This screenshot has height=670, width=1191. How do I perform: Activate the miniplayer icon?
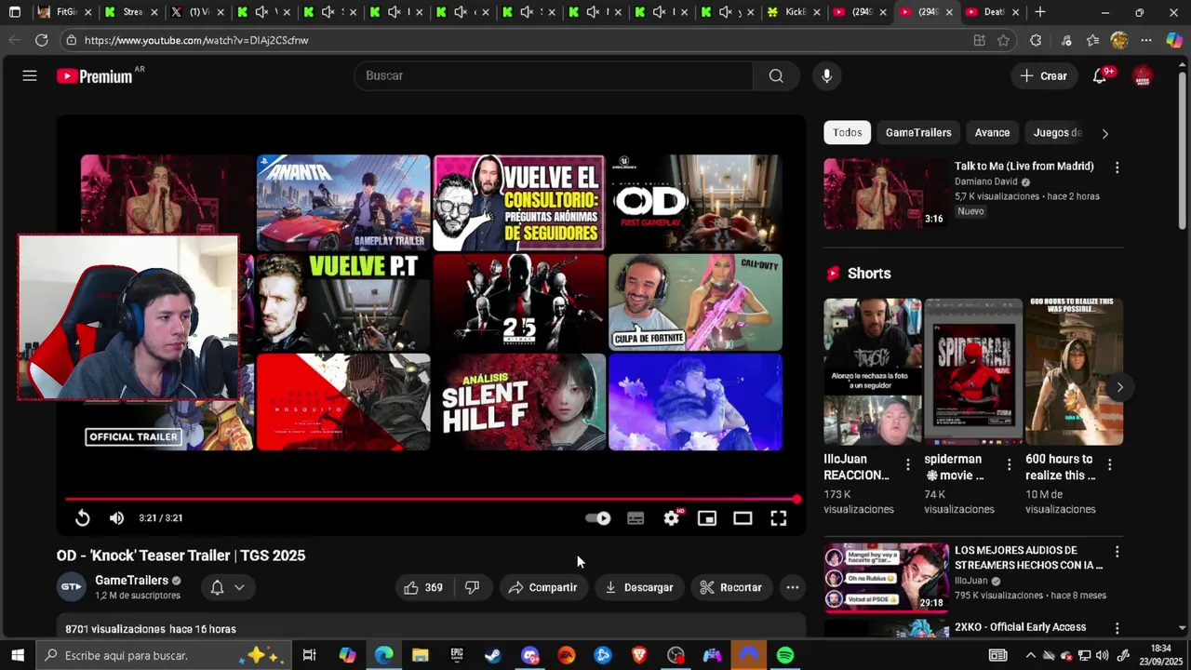(707, 518)
